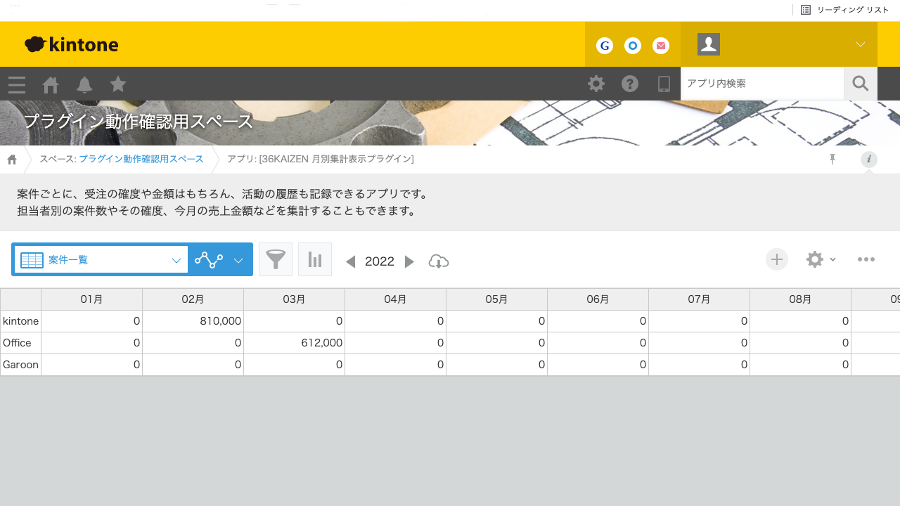Open the Google shortcut icon
This screenshot has height=506, width=900.
coord(605,46)
